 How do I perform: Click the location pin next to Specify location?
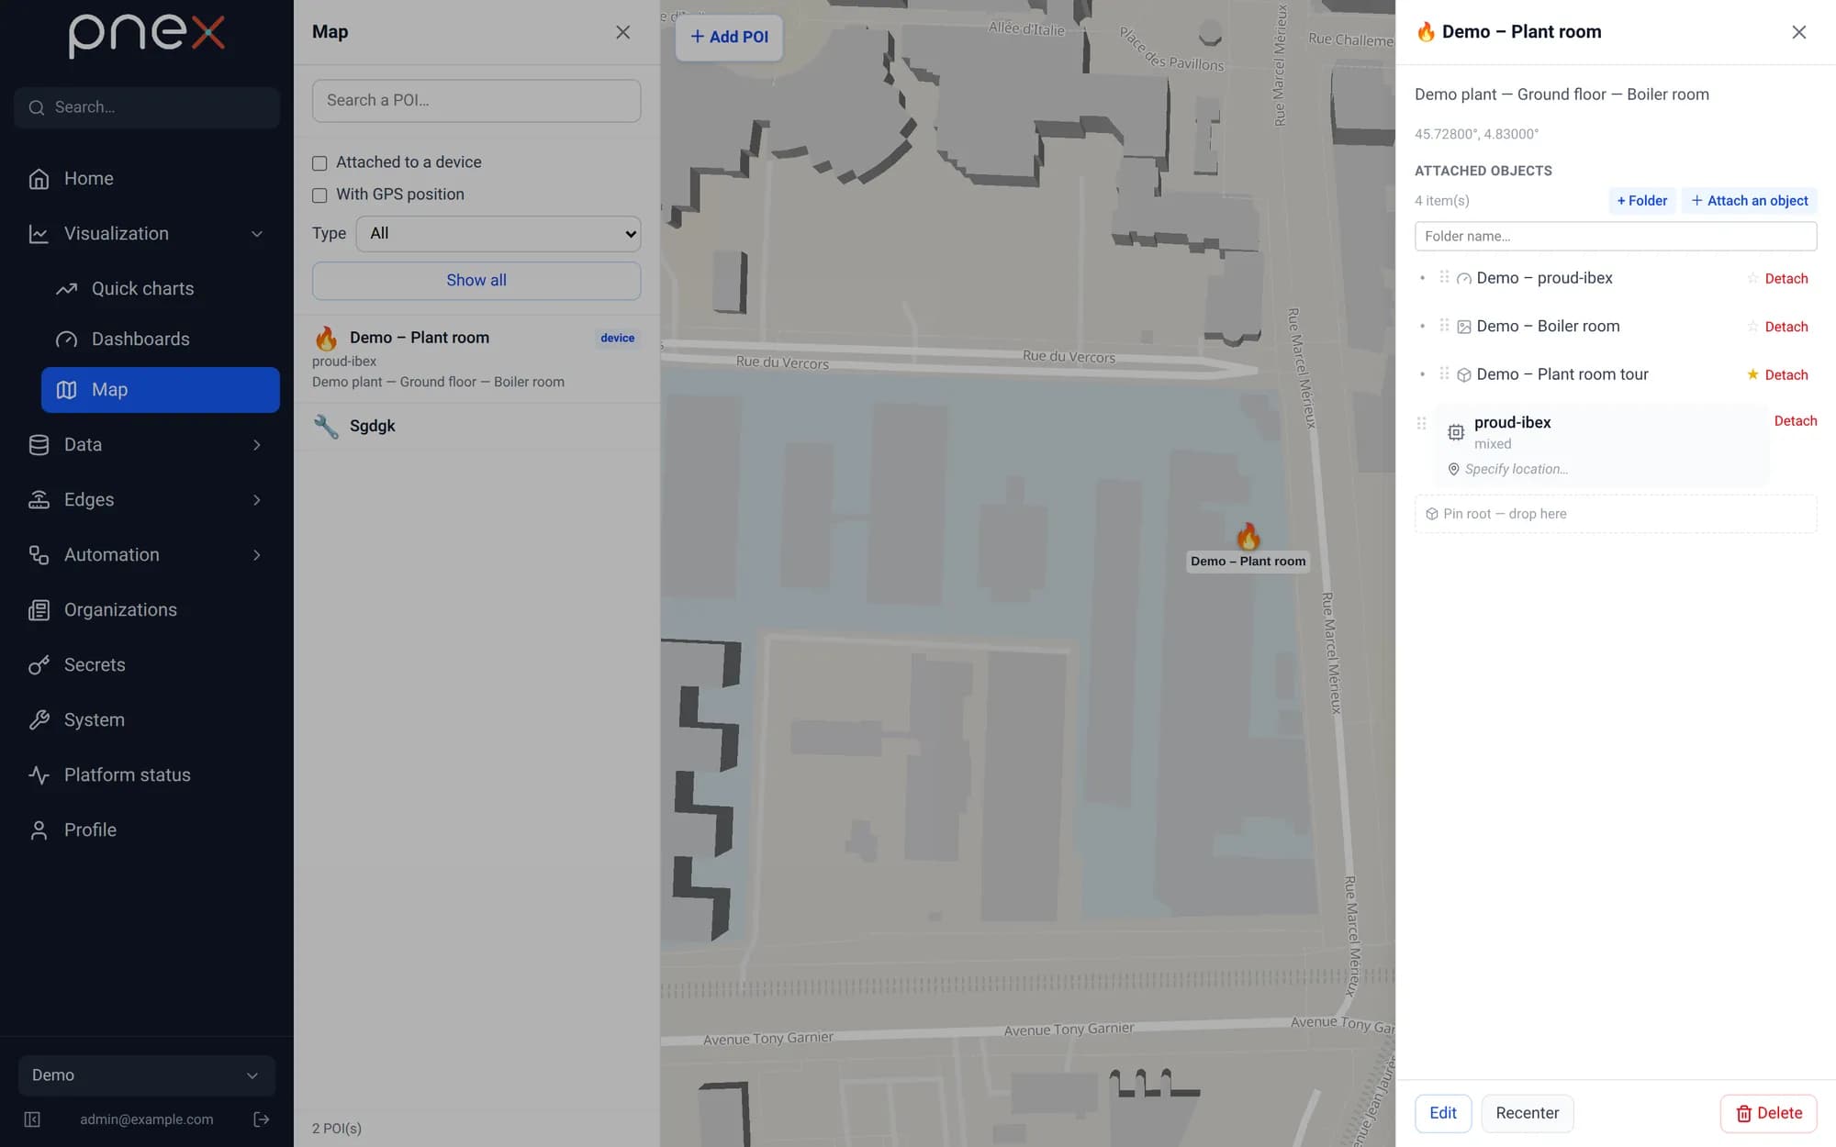pyautogui.click(x=1453, y=469)
